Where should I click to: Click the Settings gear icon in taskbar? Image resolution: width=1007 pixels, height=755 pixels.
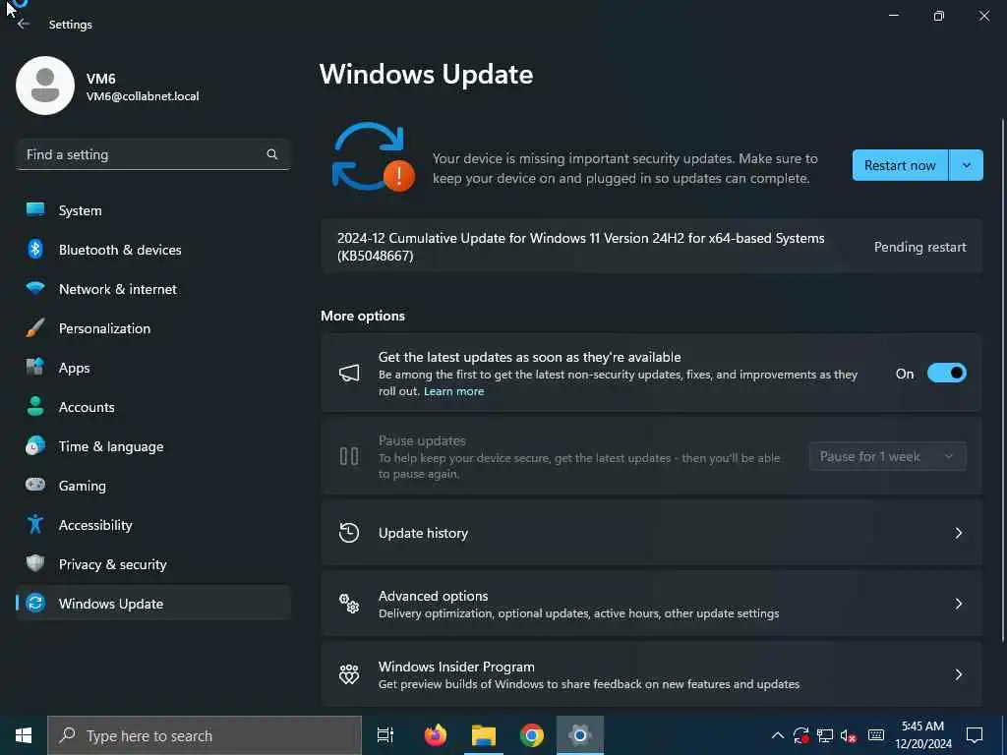coord(580,735)
